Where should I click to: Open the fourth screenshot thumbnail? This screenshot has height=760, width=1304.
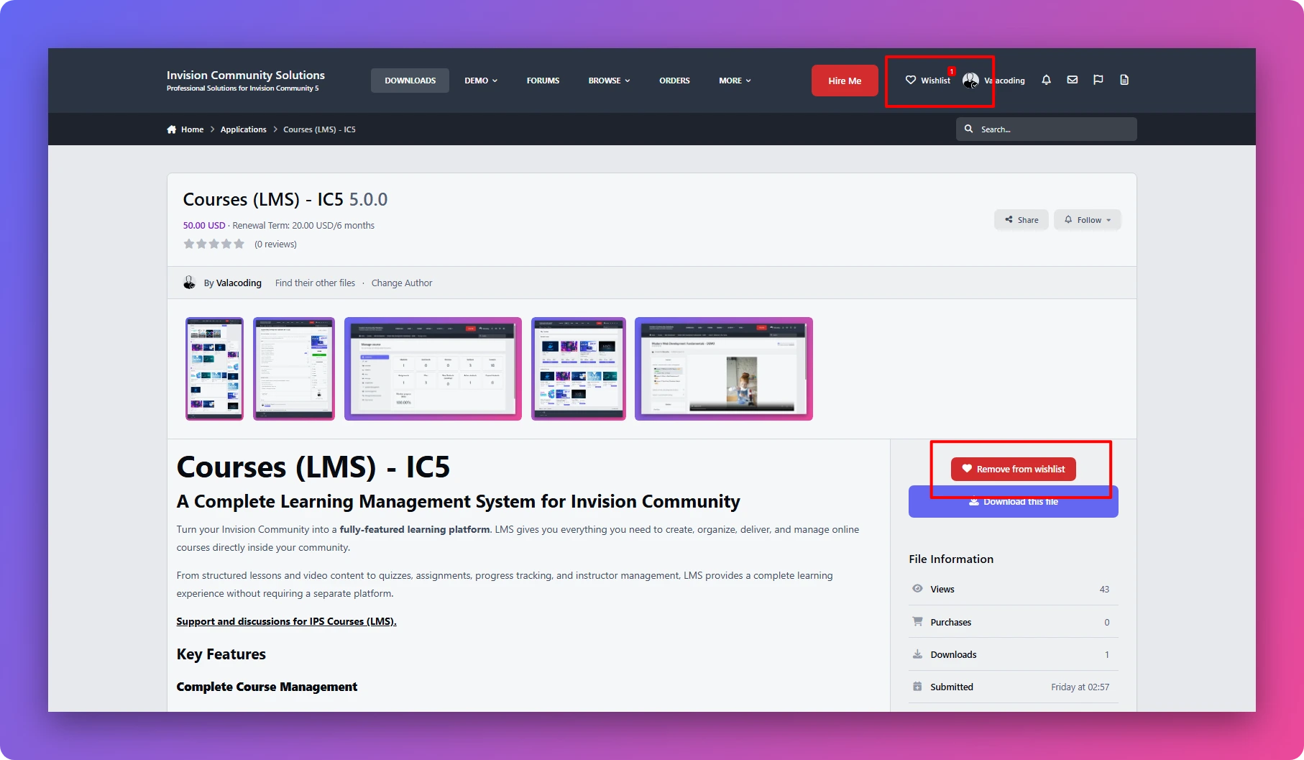[x=579, y=369]
